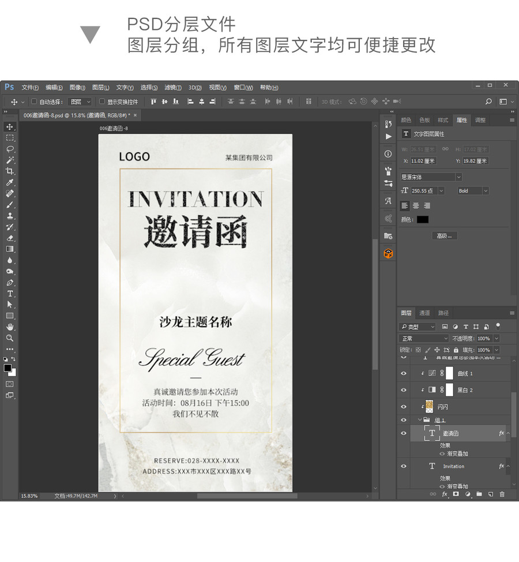Image resolution: width=519 pixels, height=562 pixels.
Task: Left align text in properties panel
Action: (405, 206)
